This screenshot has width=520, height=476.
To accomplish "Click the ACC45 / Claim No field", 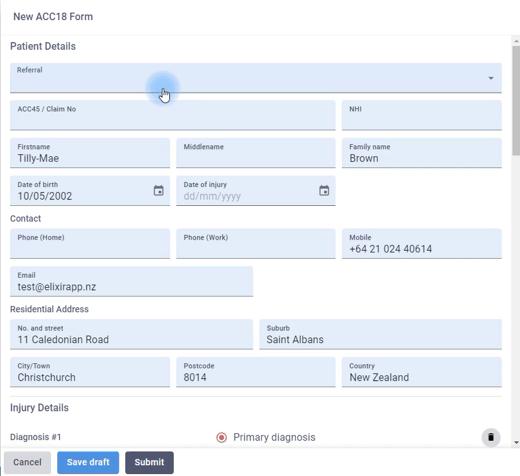I will (172, 118).
